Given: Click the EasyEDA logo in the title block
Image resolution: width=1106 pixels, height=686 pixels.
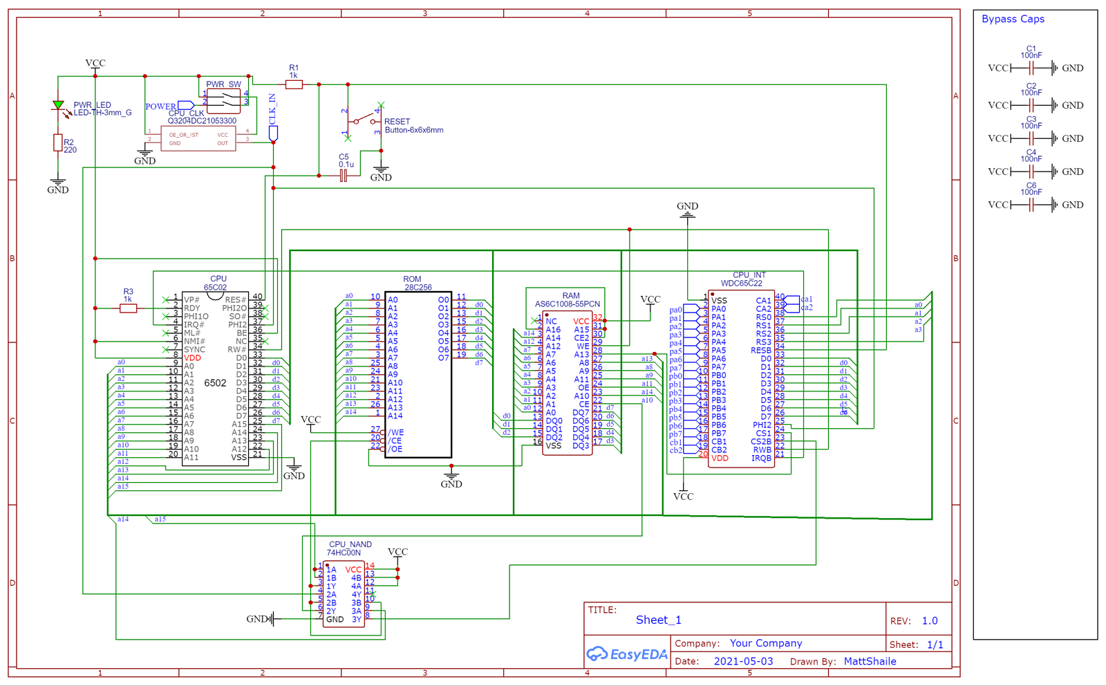Looking at the screenshot, I should coord(627,653).
